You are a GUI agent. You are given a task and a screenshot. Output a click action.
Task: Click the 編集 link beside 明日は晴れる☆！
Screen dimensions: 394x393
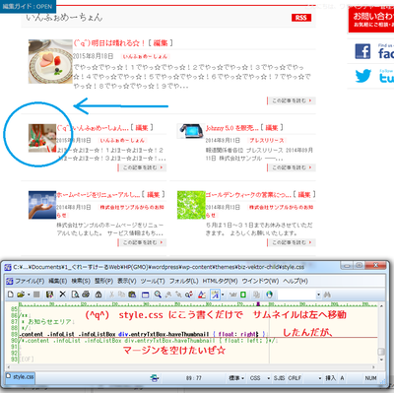point(161,42)
